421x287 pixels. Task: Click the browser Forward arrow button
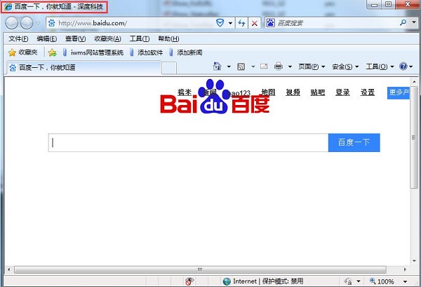click(x=27, y=23)
